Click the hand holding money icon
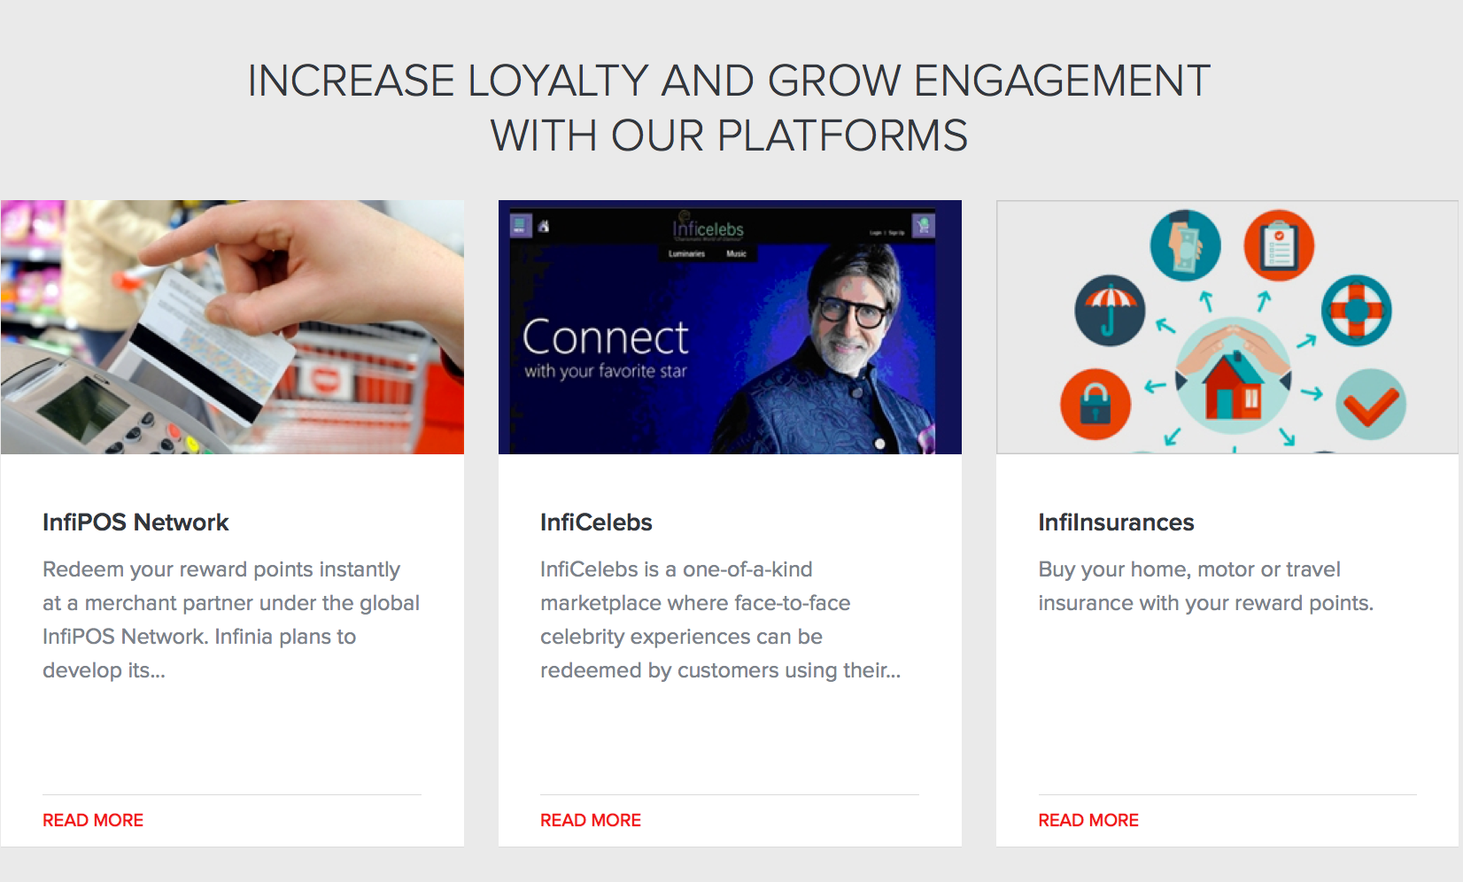Viewport: 1463px width, 882px height. pyautogui.click(x=1185, y=245)
